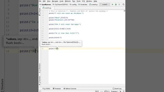Viewport: 164px width, 92px height.
Task: Click line 1 comment about exercise 3
Action: tap(78, 11)
